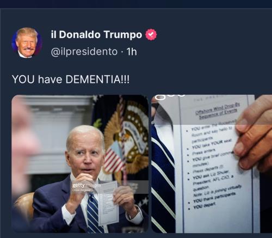Click the YOU depart bullet line
The width and height of the screenshot is (272, 238).
click(204, 206)
